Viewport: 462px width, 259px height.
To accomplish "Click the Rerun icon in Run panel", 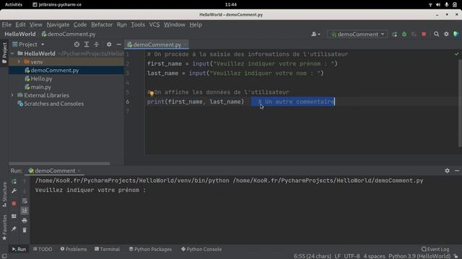I will [x=14, y=181].
